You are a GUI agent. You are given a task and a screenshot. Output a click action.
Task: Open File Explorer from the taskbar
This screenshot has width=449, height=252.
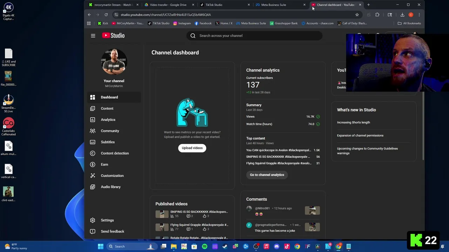[x=174, y=246]
